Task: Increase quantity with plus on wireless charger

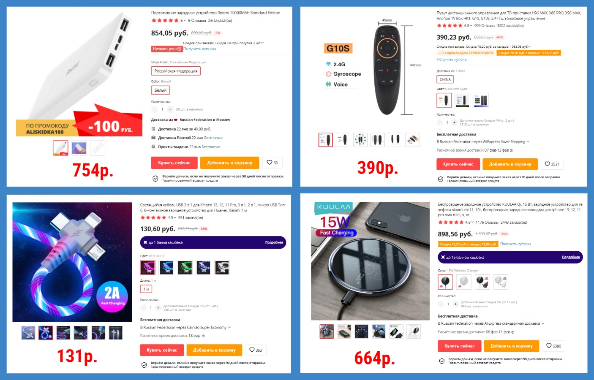Action: 455,304
